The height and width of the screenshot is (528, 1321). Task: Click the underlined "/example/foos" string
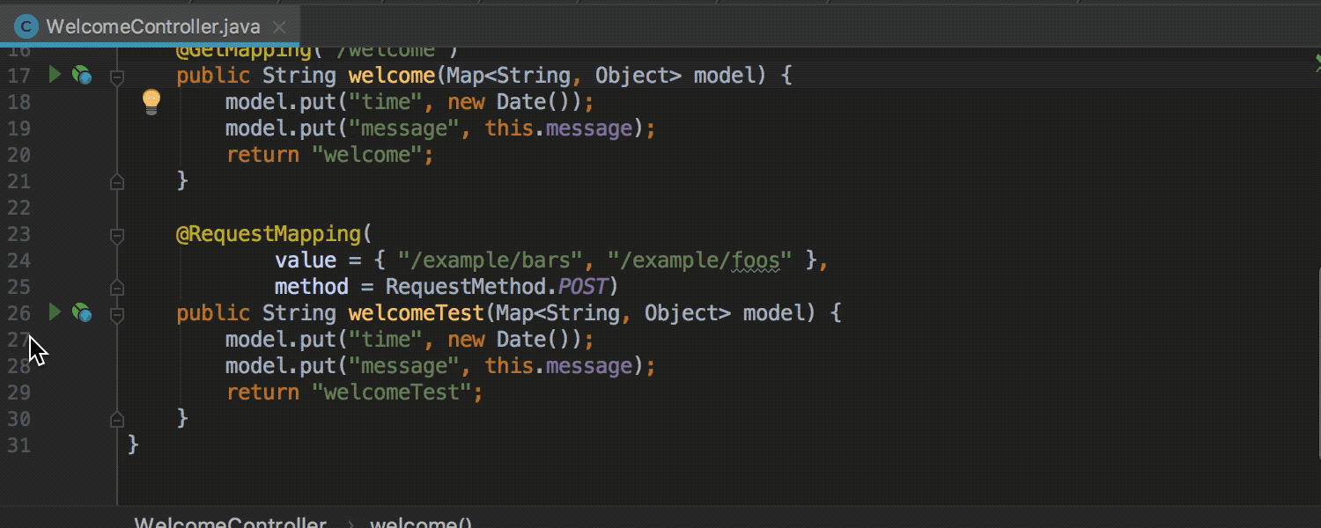pos(699,260)
